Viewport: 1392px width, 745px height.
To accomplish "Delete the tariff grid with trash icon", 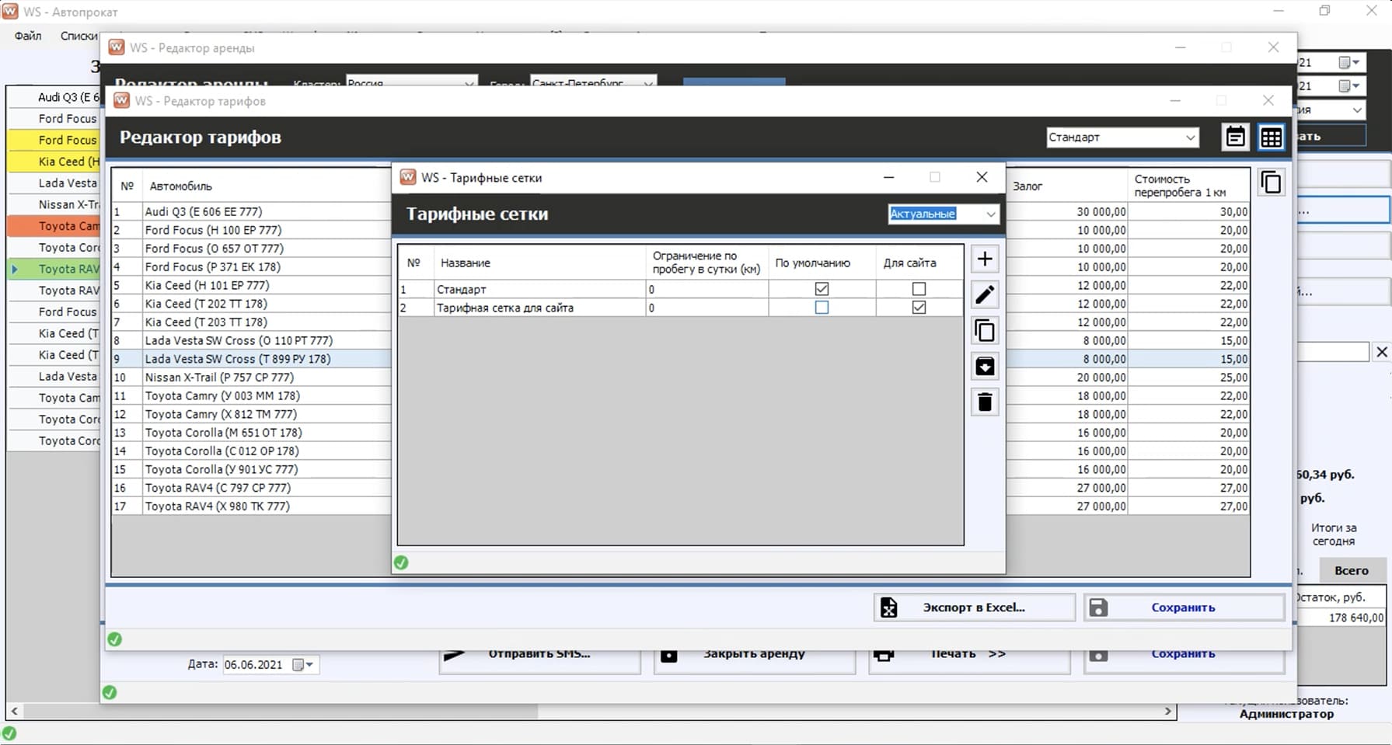I will coord(985,402).
